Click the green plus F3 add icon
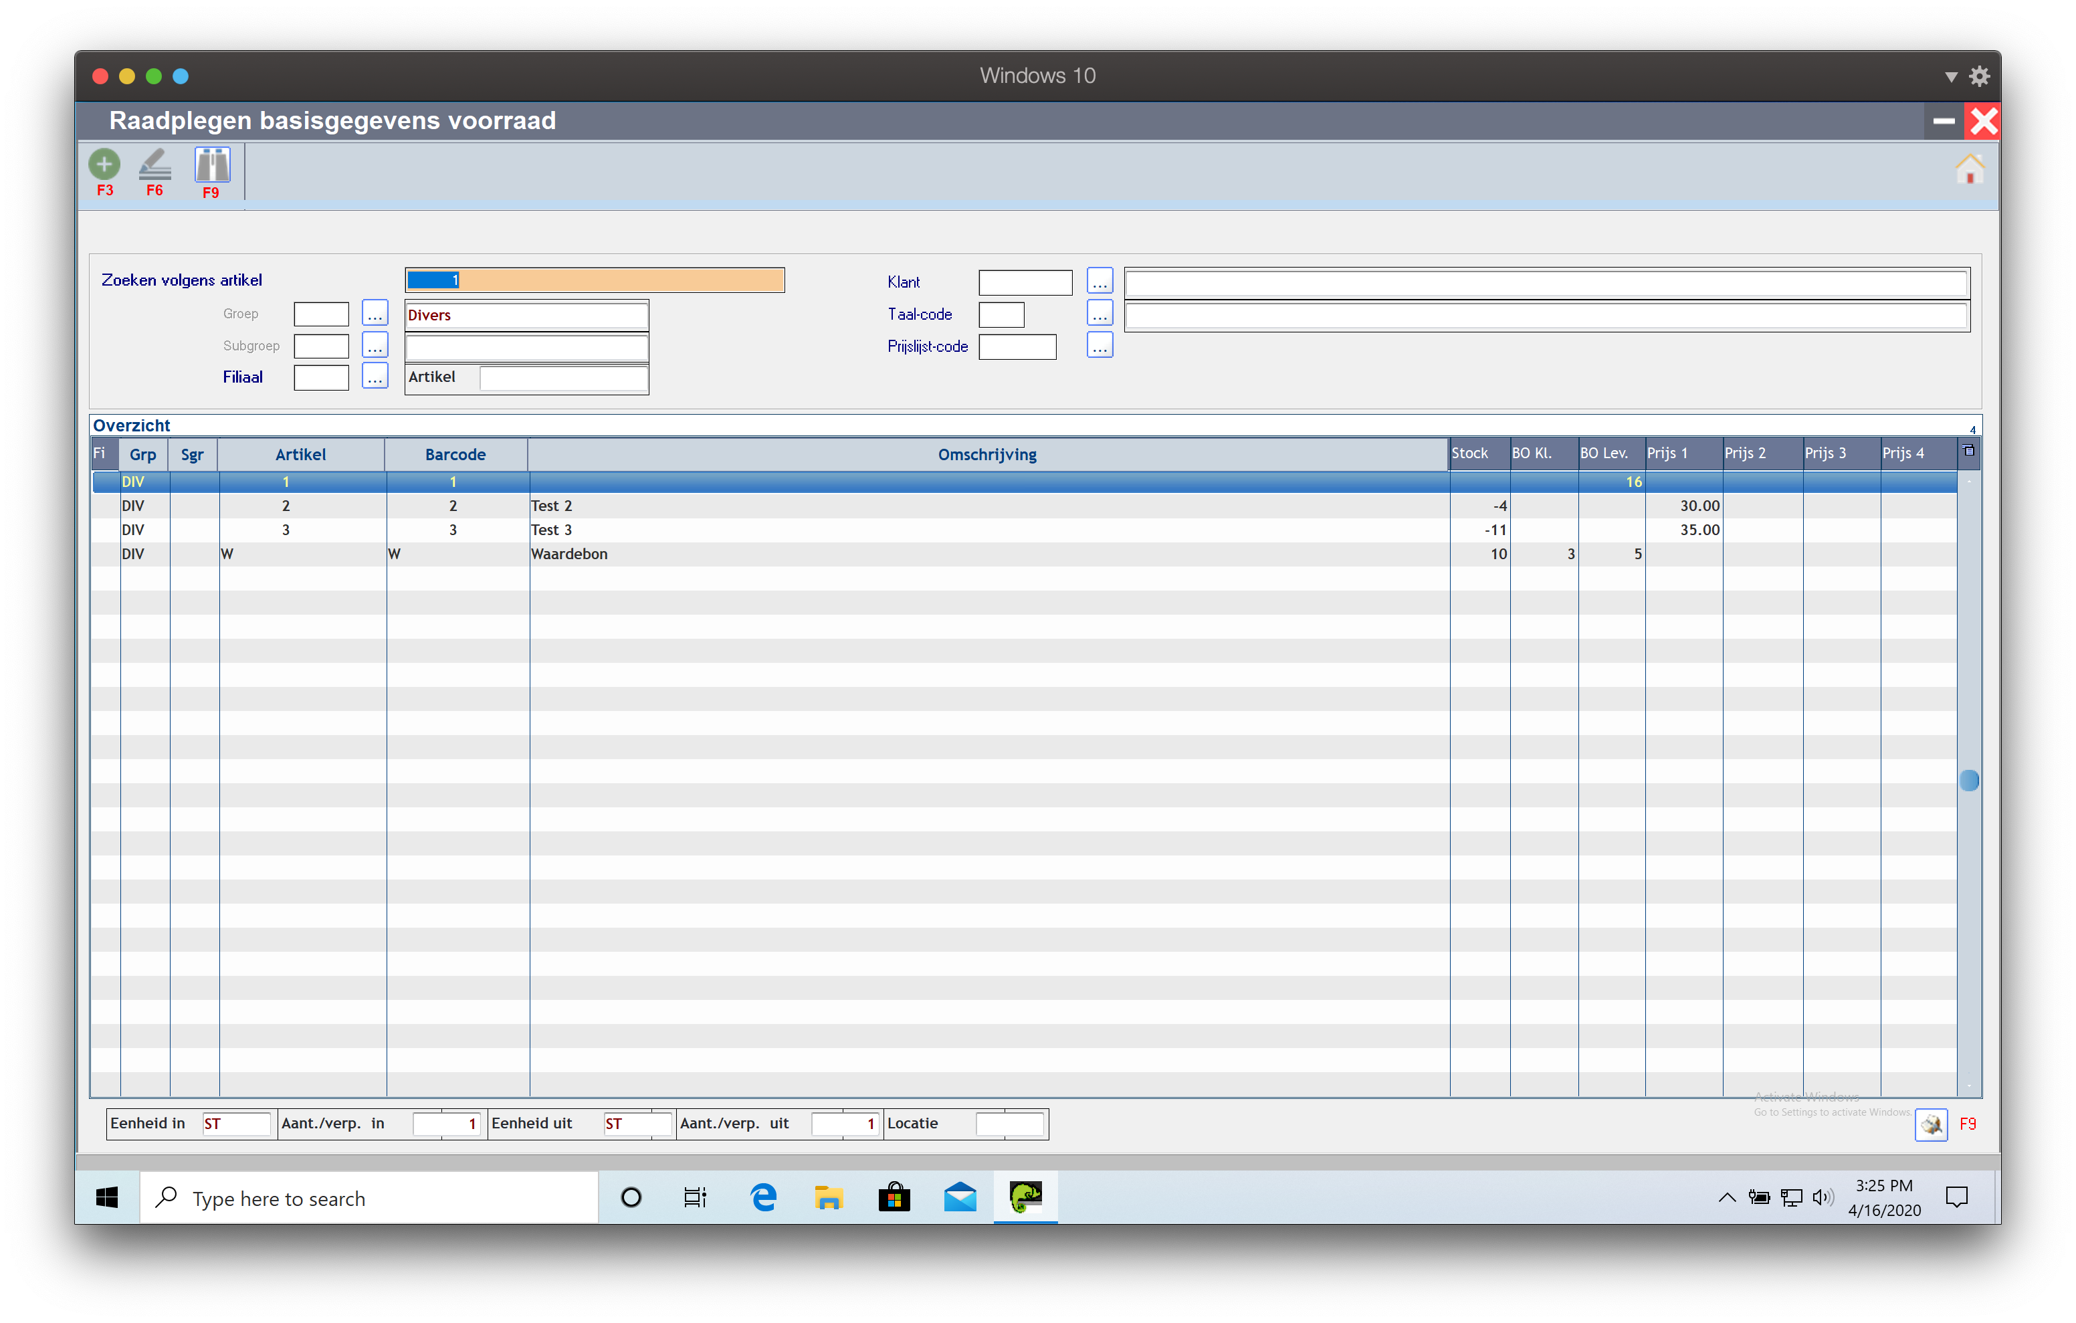2076x1323 pixels. pyautogui.click(x=104, y=165)
